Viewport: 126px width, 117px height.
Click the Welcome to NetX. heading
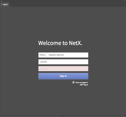tap(60, 43)
